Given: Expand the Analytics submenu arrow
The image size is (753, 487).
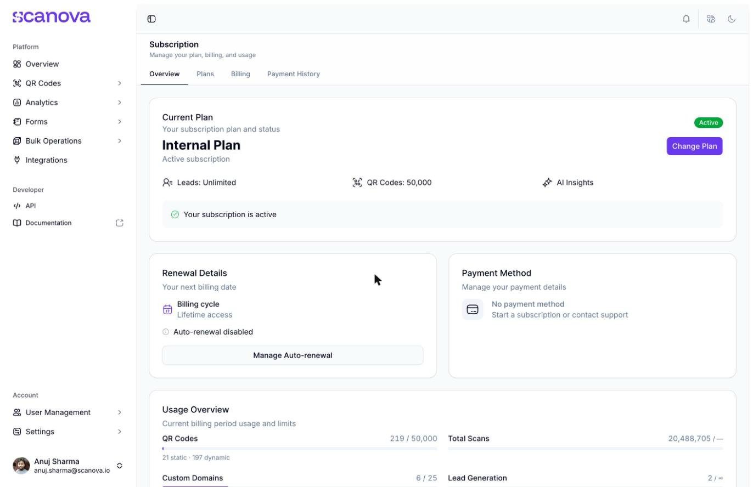Looking at the screenshot, I should coord(120,103).
